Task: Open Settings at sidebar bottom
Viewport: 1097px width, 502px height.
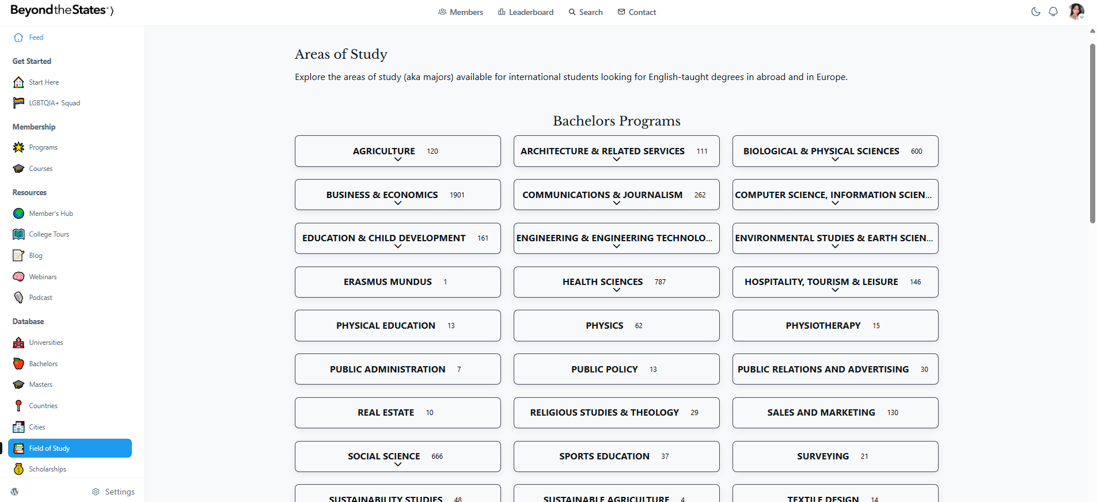Action: (113, 492)
